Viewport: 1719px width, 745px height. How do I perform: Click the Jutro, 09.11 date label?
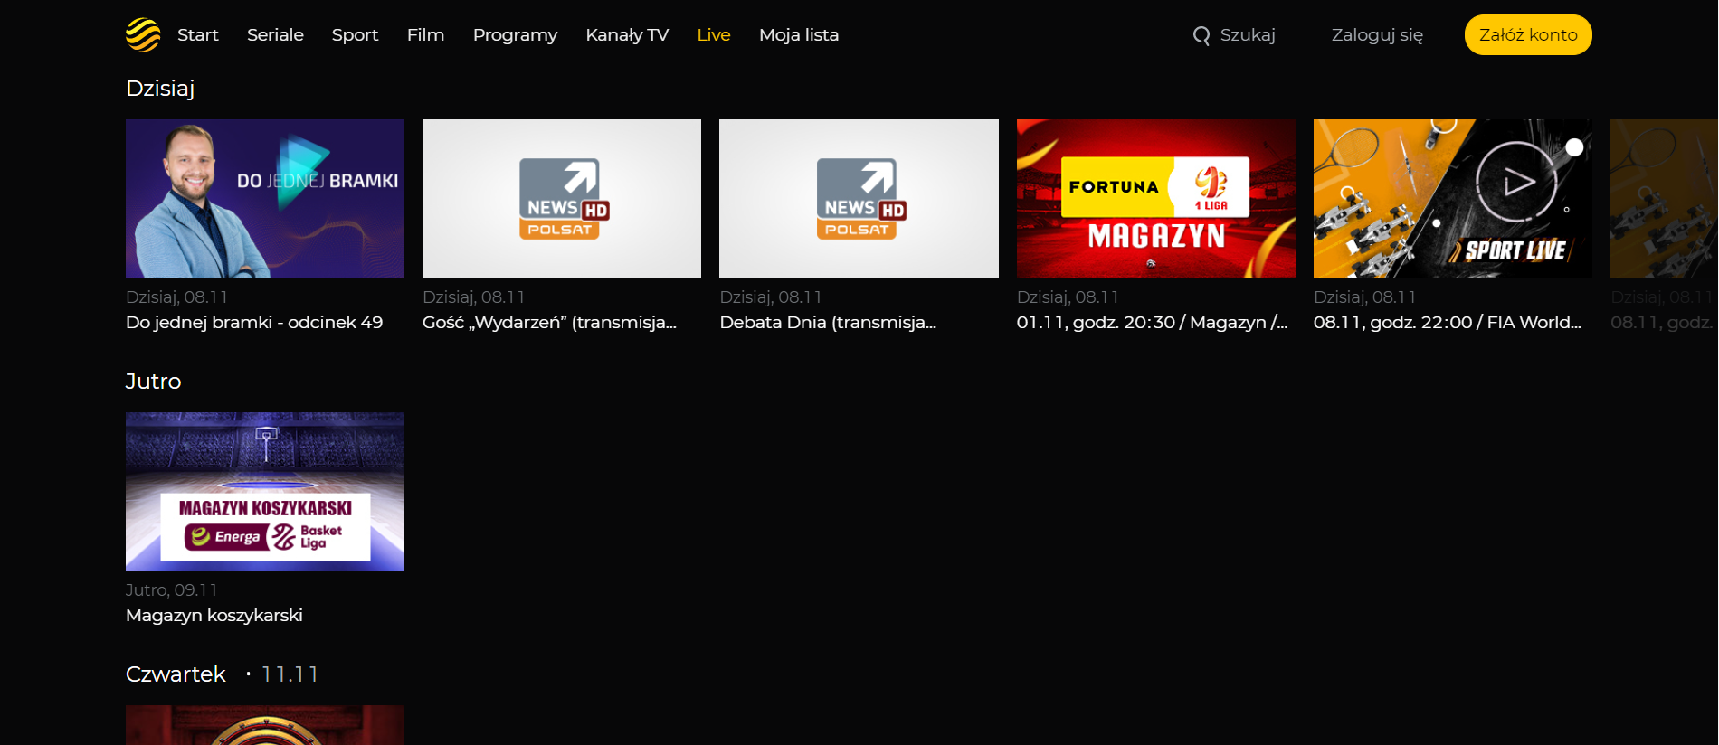[171, 590]
